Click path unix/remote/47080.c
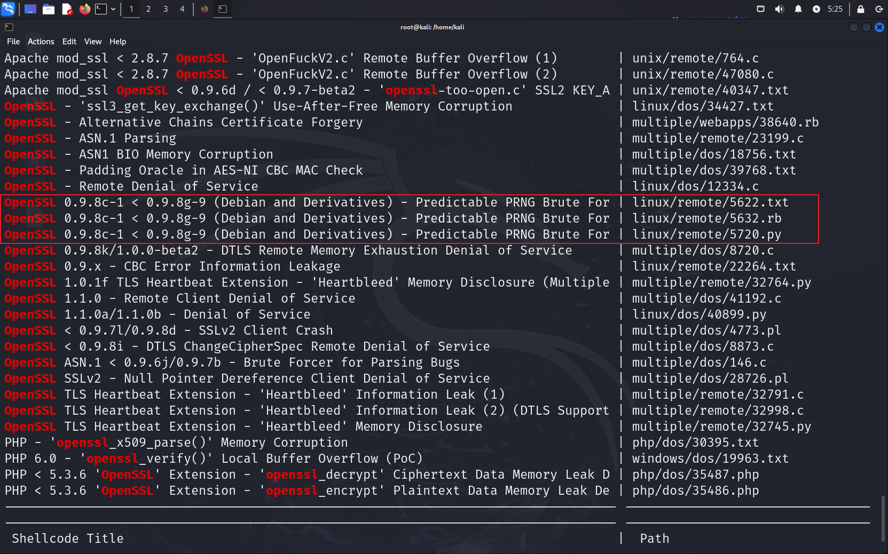 click(703, 74)
